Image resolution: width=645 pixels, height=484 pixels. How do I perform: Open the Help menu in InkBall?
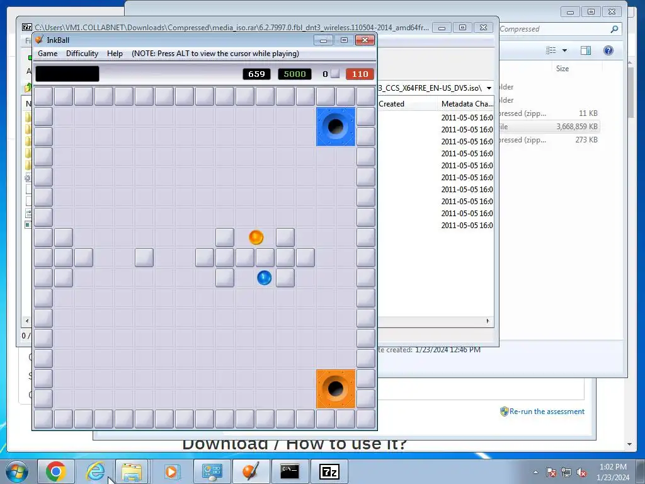[115, 54]
